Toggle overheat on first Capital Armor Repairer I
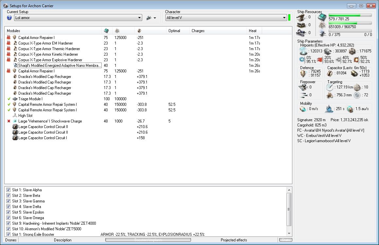The height and width of the screenshot is (245, 379). pyautogui.click(x=9, y=38)
